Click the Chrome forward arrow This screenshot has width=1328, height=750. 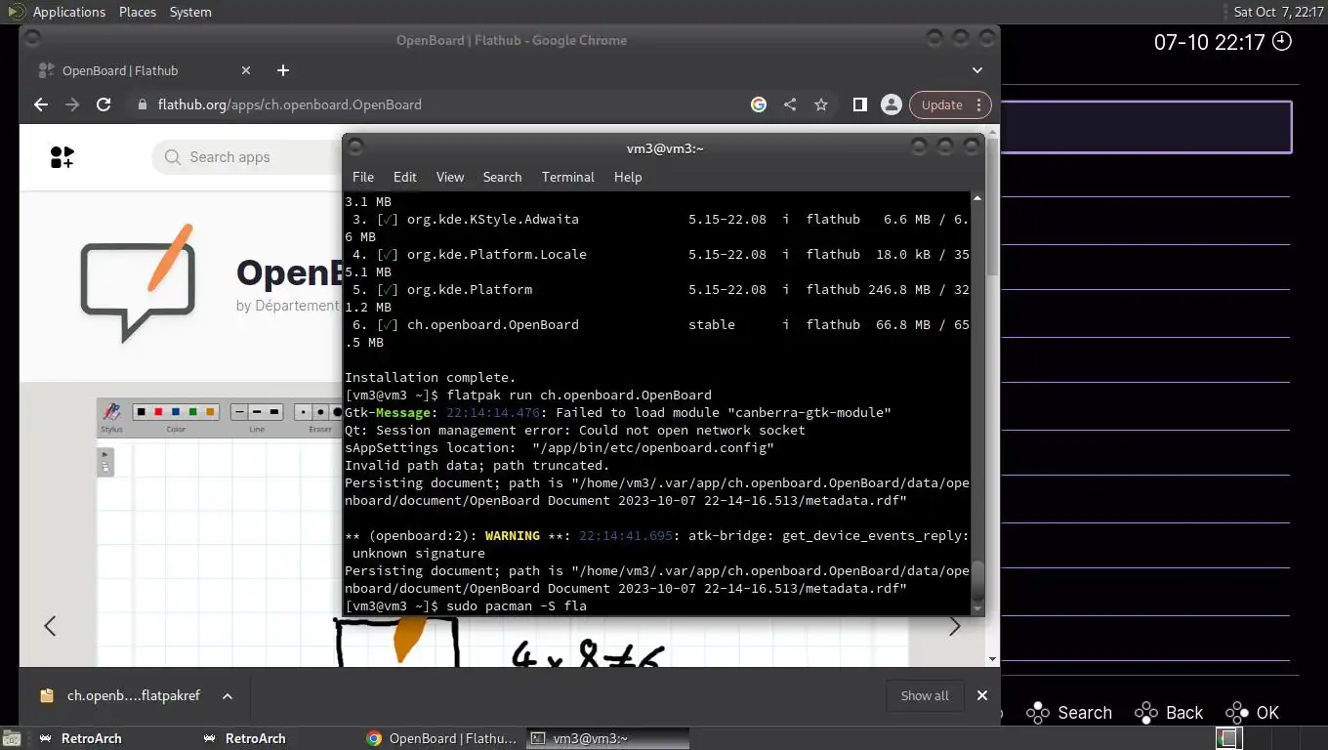tap(72, 104)
